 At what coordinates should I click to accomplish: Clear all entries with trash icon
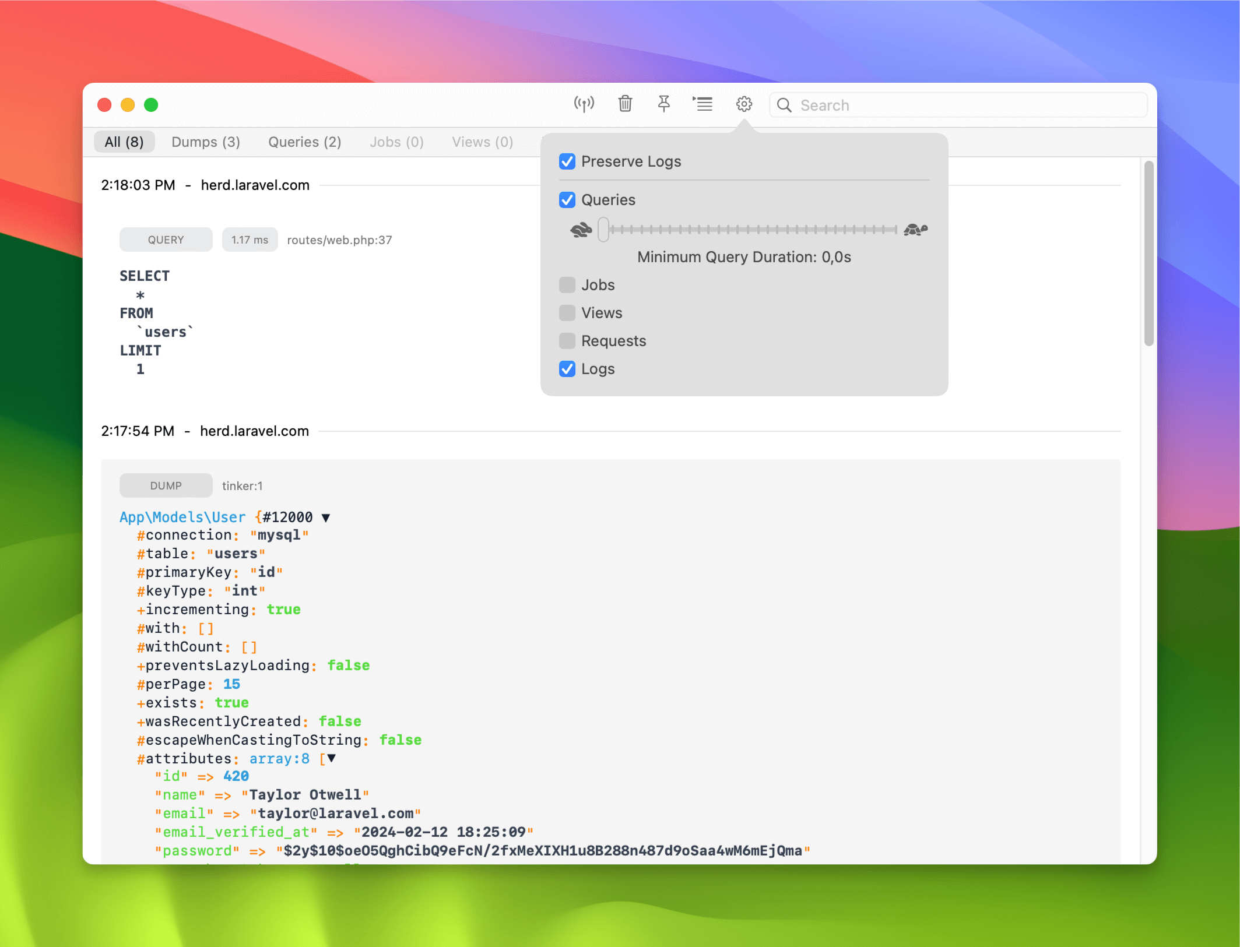pos(625,104)
